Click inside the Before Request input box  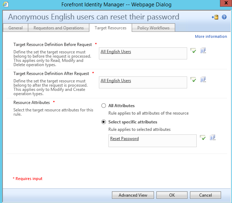[143, 53]
